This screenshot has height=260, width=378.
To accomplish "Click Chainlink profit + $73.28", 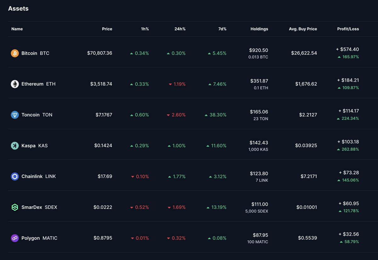I will pos(349,173).
